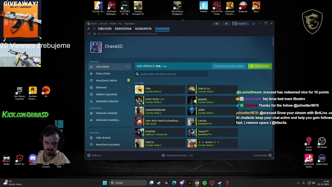Open FACEIT AC desktop icon
Screen dimensions: 332x187
coord(20,160)
